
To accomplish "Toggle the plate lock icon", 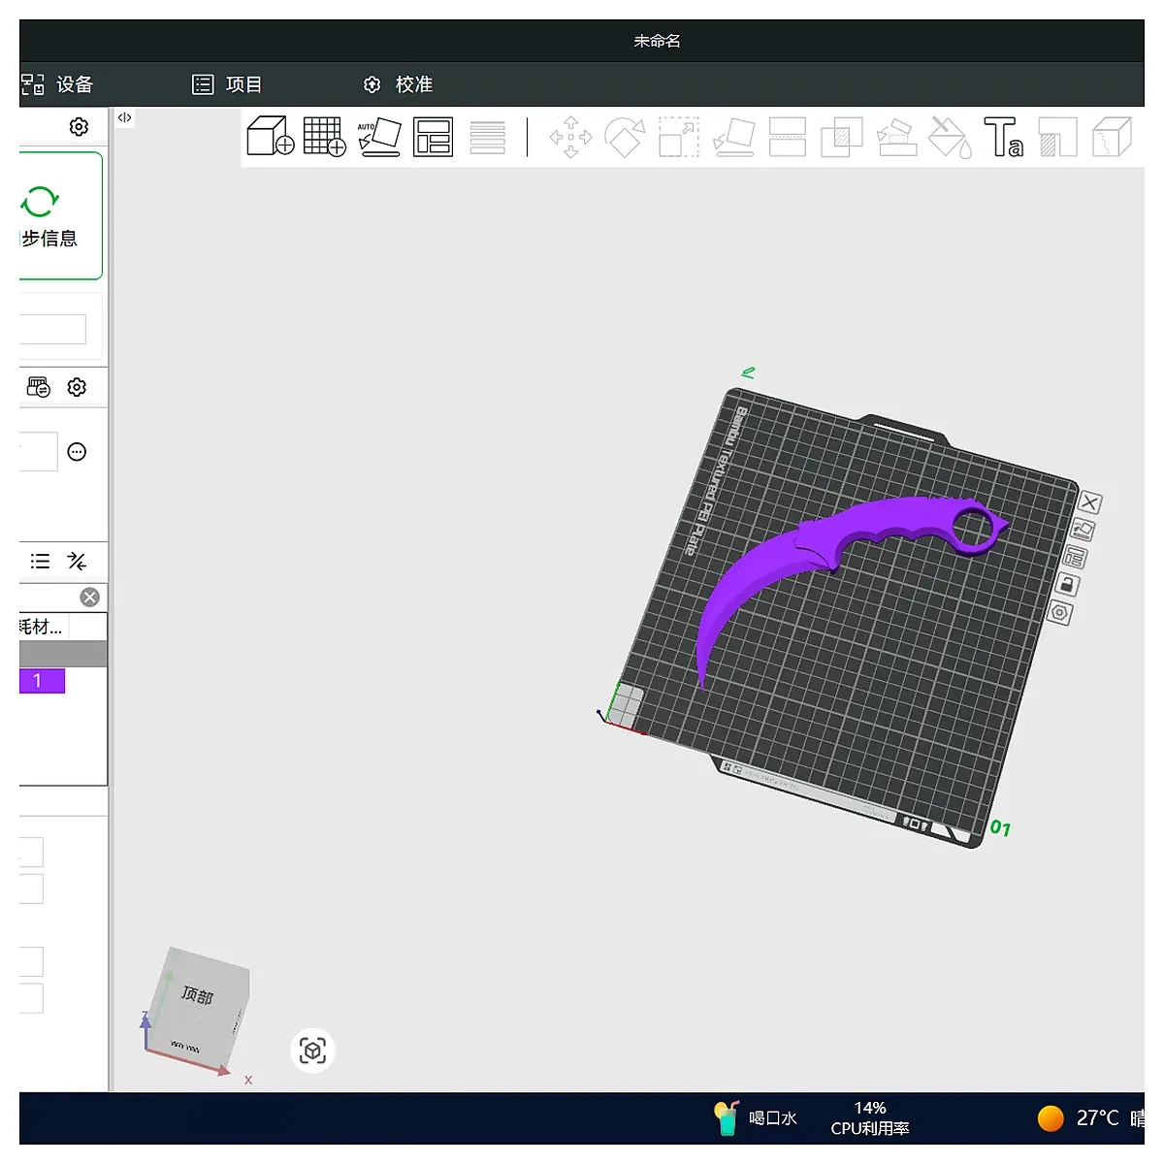I will [1067, 585].
